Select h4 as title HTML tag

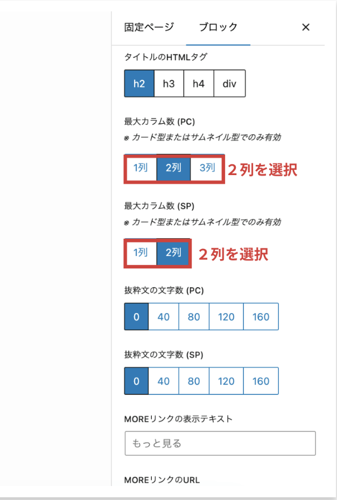tap(199, 84)
